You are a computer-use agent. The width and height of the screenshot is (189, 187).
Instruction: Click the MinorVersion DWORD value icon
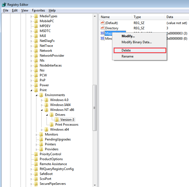pyautogui.click(x=102, y=39)
